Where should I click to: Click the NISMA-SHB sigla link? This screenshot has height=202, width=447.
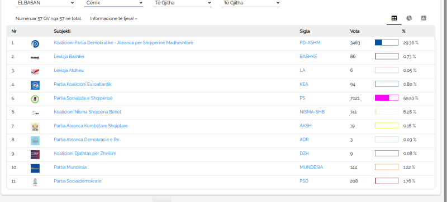pos(312,112)
